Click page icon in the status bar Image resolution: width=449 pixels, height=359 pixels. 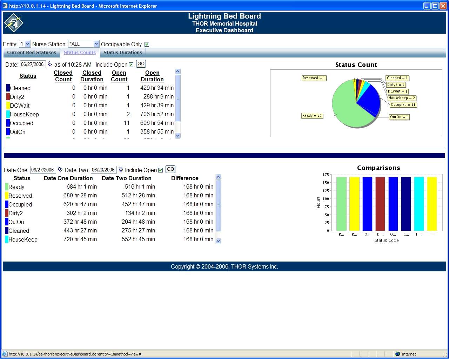[5, 354]
